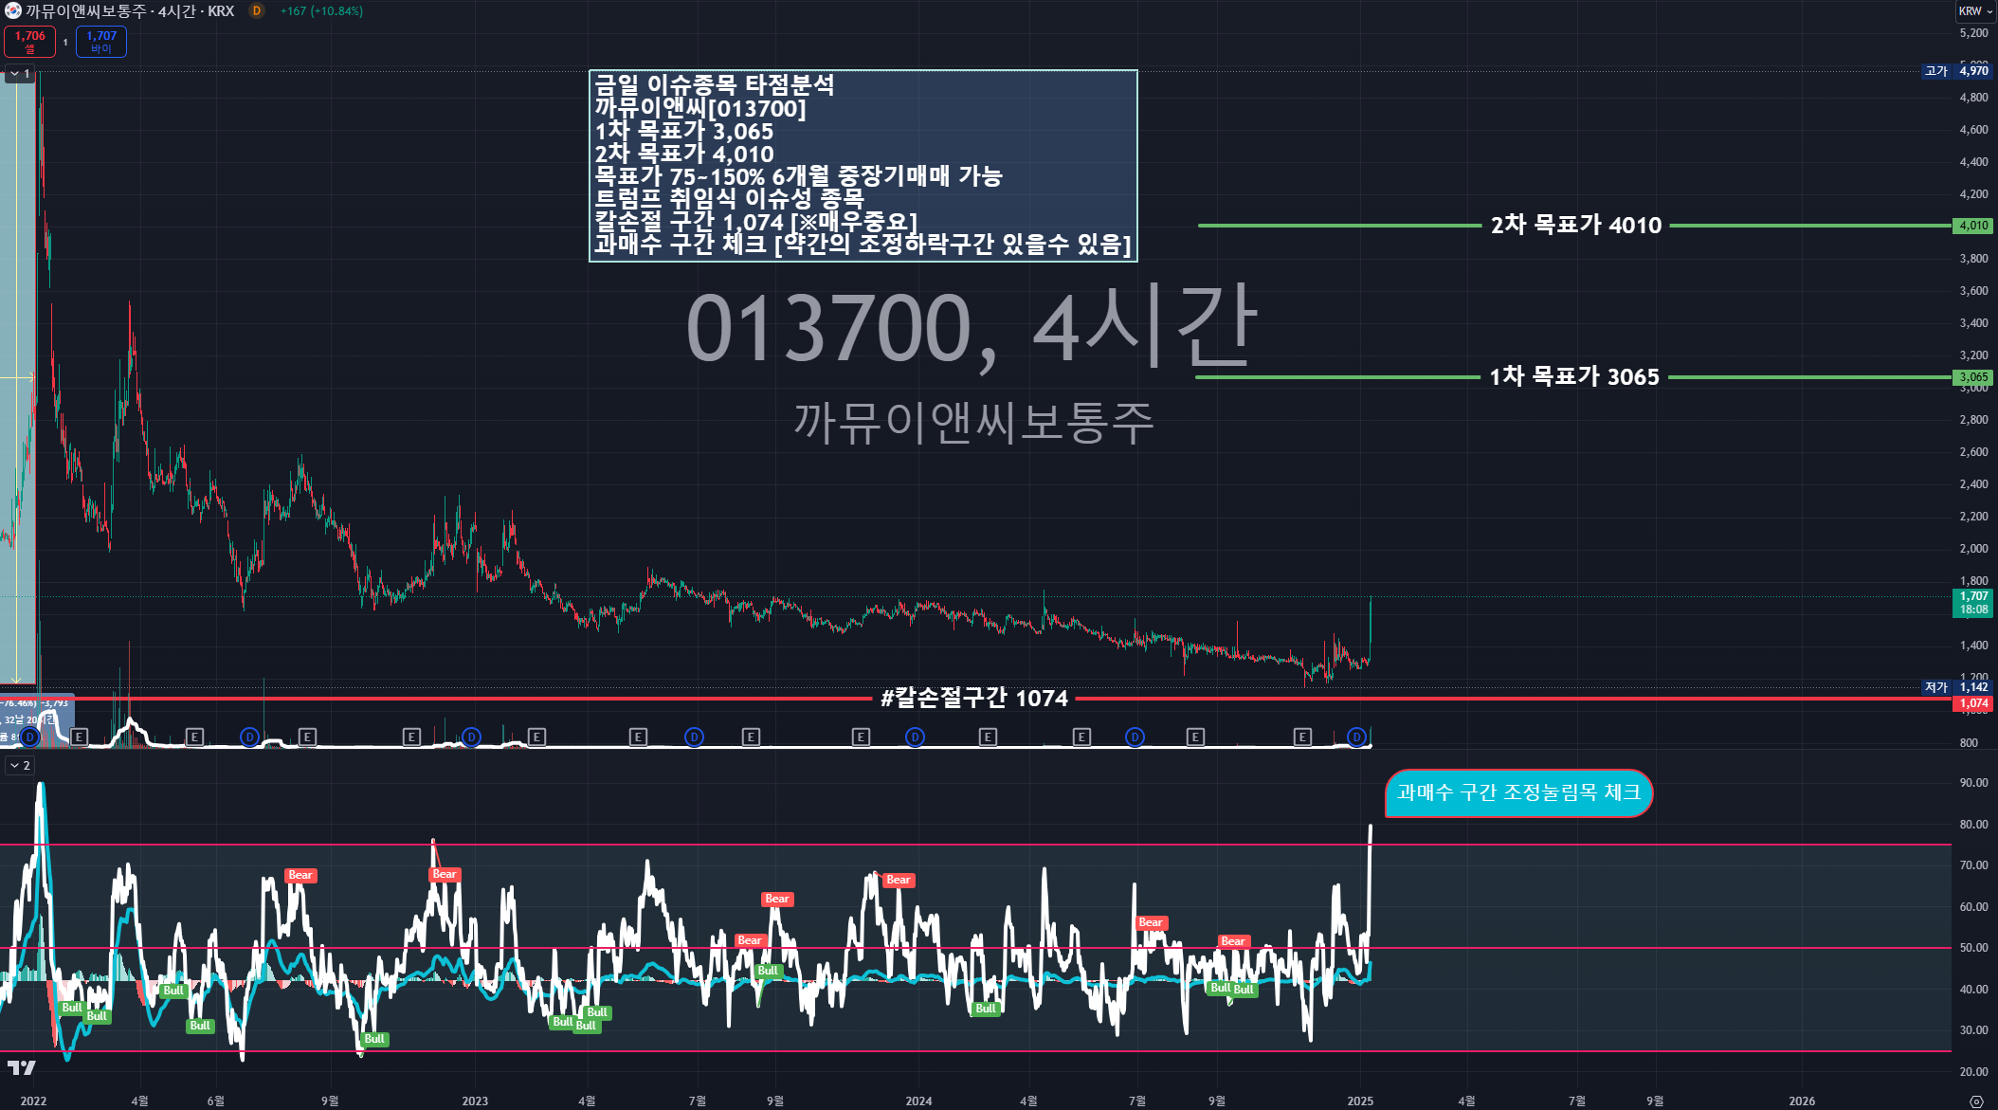Click the dividend D marker aligned with 2024
The width and height of the screenshot is (1998, 1110).
click(915, 737)
